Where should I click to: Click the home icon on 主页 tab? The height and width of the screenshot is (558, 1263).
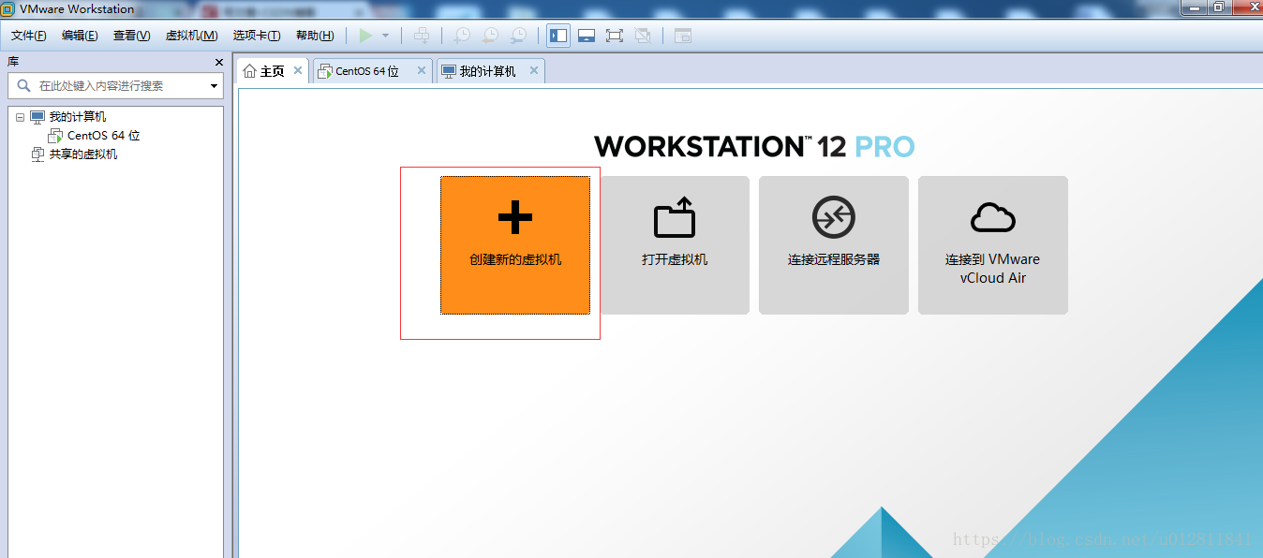click(x=249, y=71)
